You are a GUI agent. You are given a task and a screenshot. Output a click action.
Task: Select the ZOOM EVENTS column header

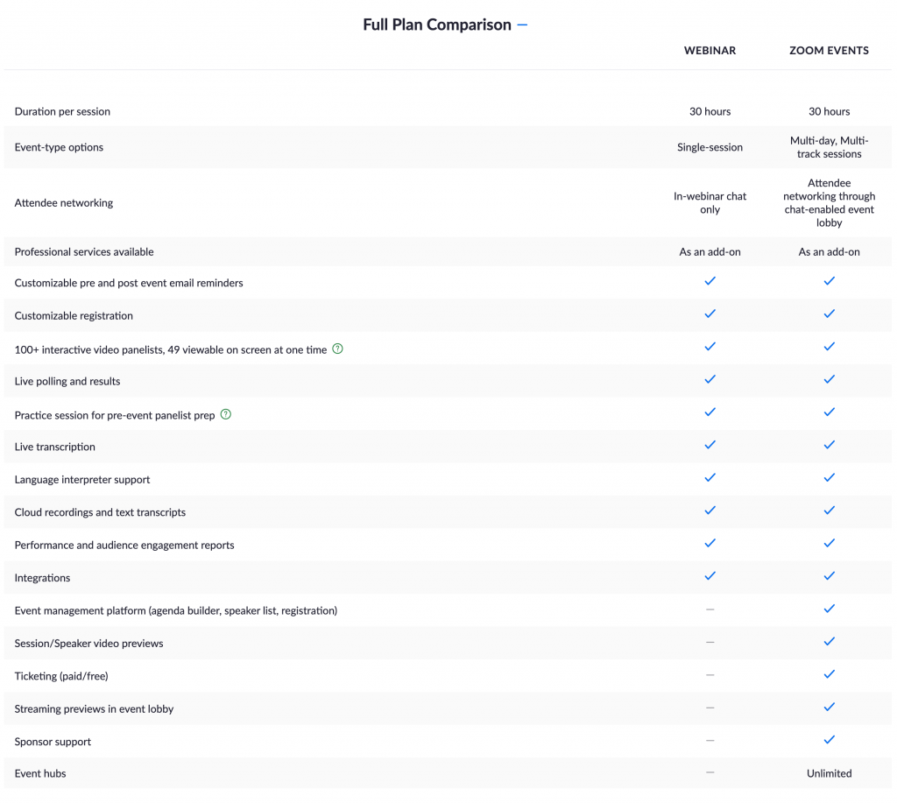pos(829,51)
